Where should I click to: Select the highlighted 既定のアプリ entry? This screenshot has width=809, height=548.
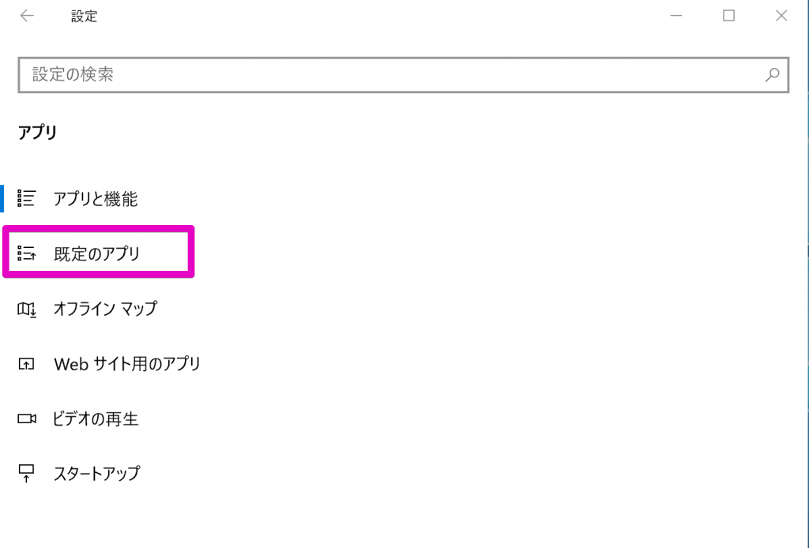[x=98, y=253]
